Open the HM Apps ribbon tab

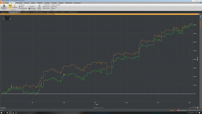pos(33,3)
